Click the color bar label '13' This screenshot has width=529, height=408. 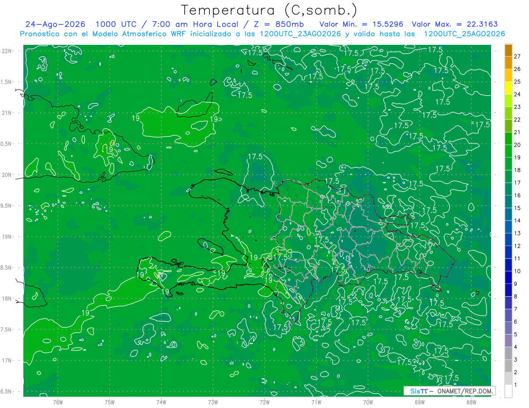[518, 233]
